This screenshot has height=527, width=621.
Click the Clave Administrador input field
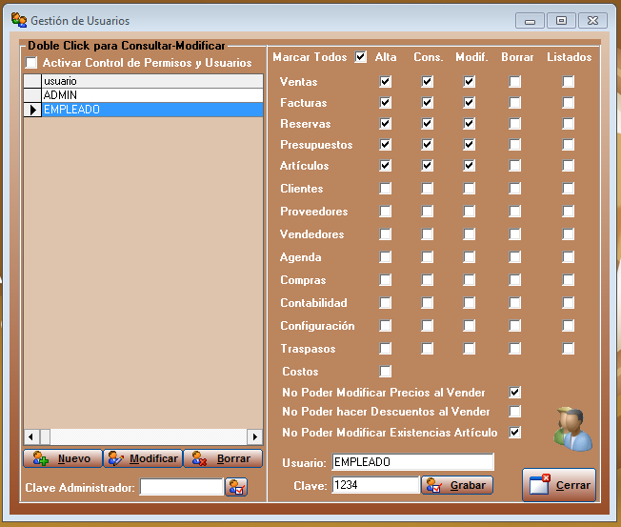[181, 487]
